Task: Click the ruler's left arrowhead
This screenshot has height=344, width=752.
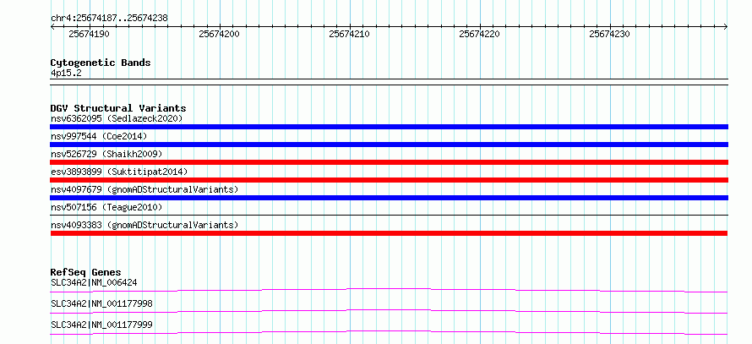Action: click(52, 27)
